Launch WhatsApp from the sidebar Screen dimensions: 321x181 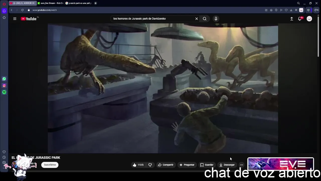tap(4, 79)
